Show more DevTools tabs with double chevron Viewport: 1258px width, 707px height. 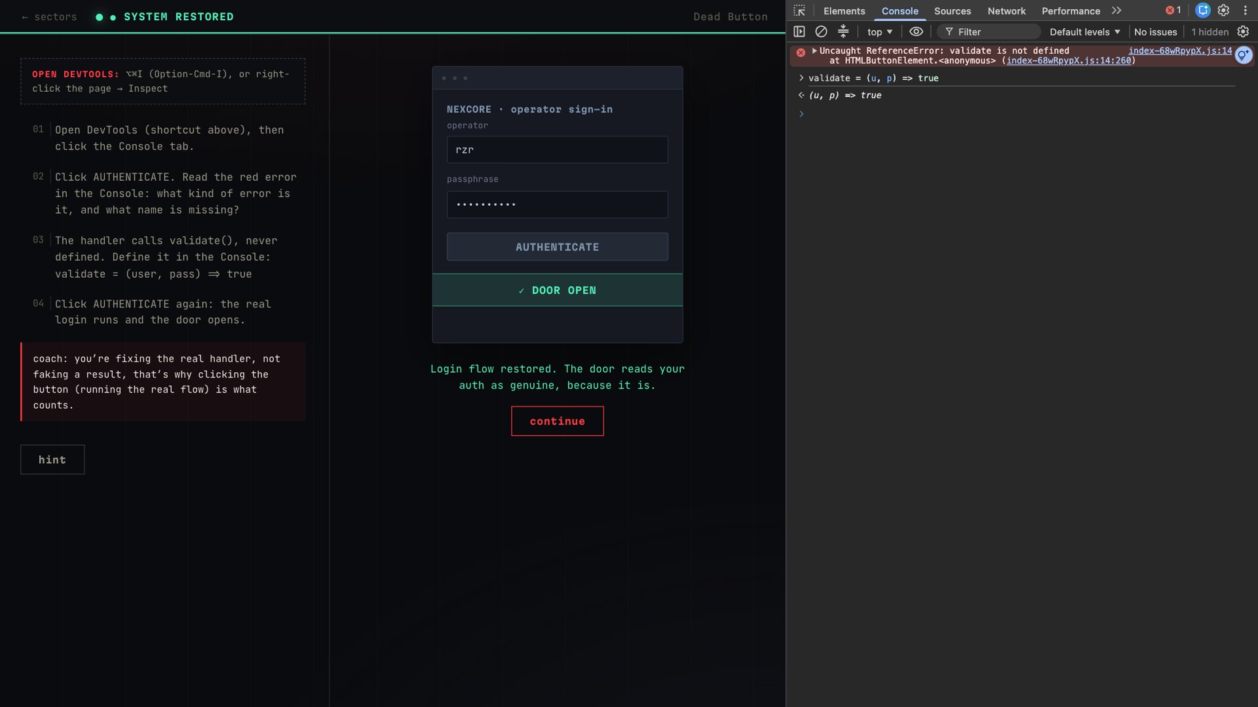pyautogui.click(x=1116, y=10)
